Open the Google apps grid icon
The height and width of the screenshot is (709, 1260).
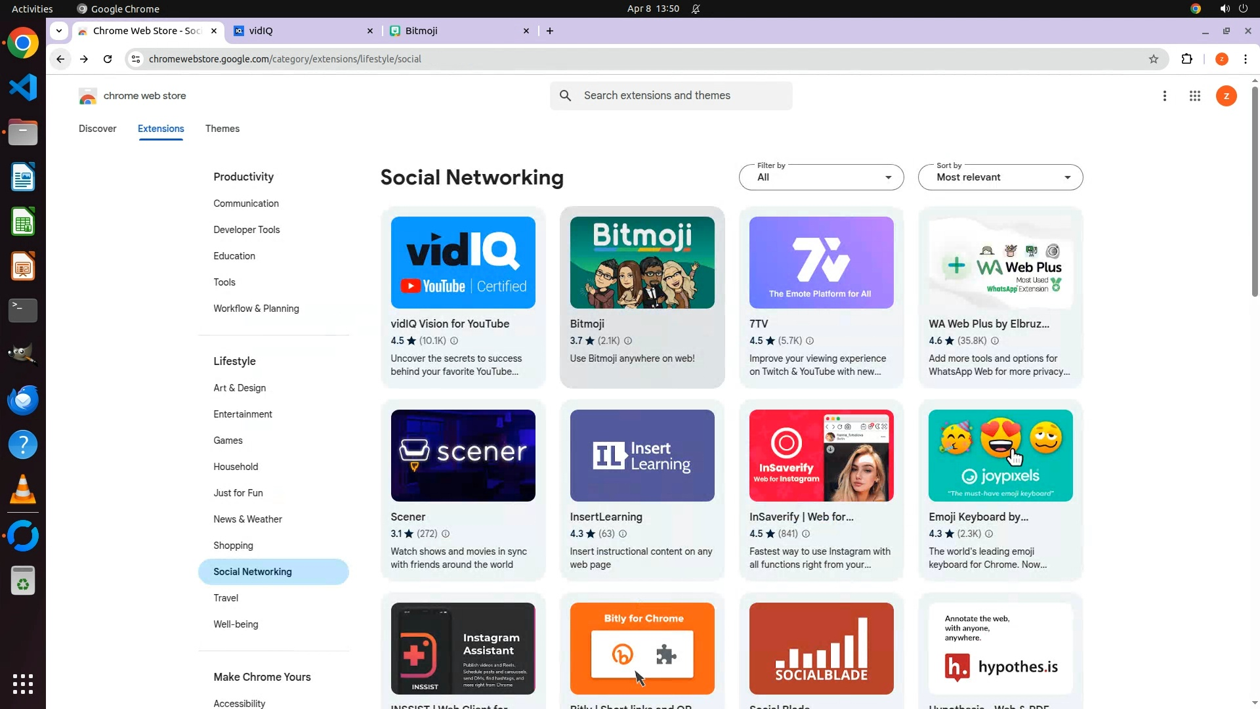[x=1194, y=96]
